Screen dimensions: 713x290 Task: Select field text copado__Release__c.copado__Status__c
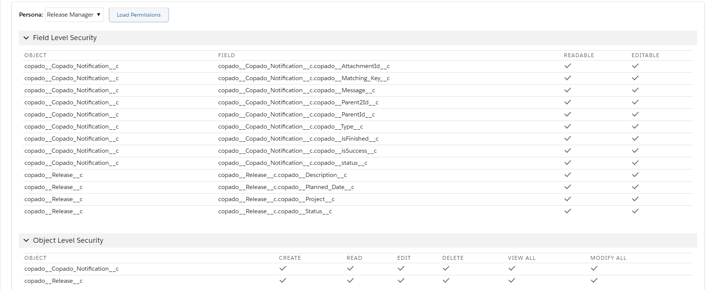point(275,211)
